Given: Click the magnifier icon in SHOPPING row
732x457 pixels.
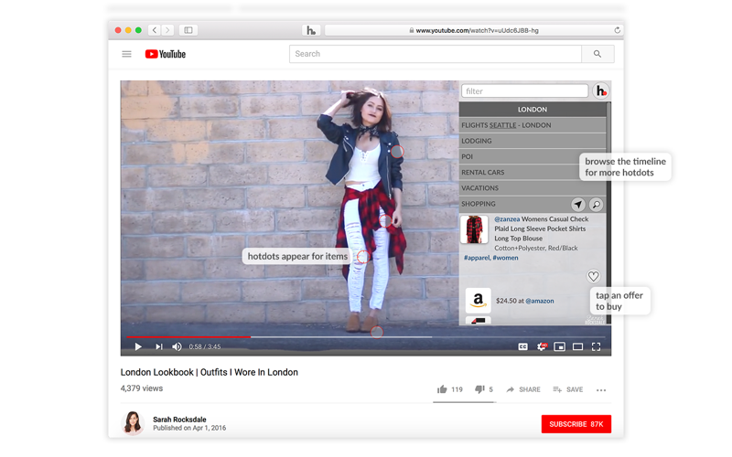Looking at the screenshot, I should (597, 204).
